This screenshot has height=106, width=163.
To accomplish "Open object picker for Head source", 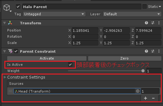I will (138, 91).
